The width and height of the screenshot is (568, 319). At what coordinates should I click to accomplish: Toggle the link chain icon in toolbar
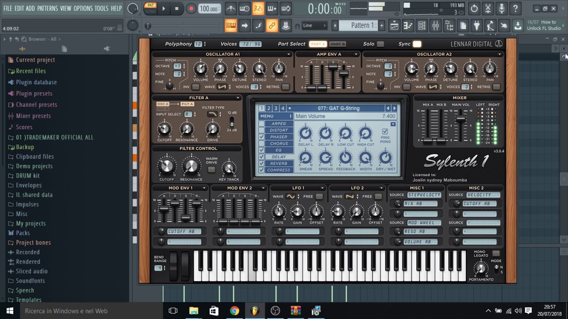272,26
